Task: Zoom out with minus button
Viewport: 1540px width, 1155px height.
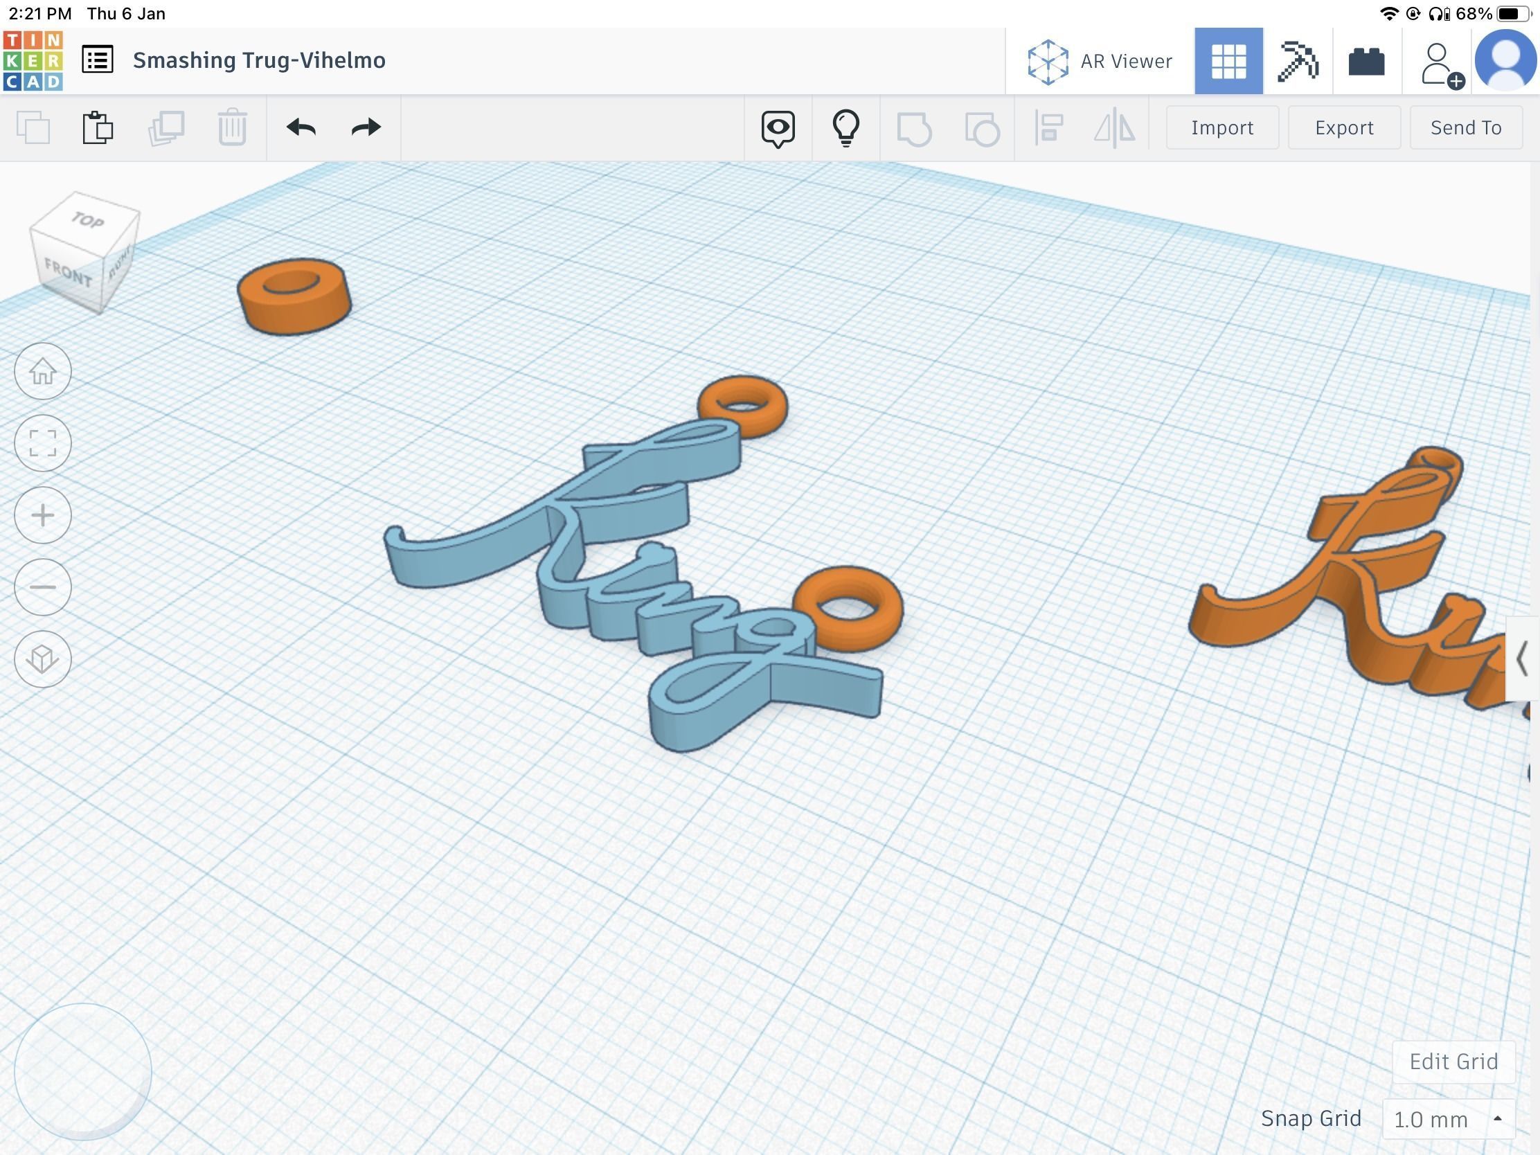Action: (x=42, y=587)
